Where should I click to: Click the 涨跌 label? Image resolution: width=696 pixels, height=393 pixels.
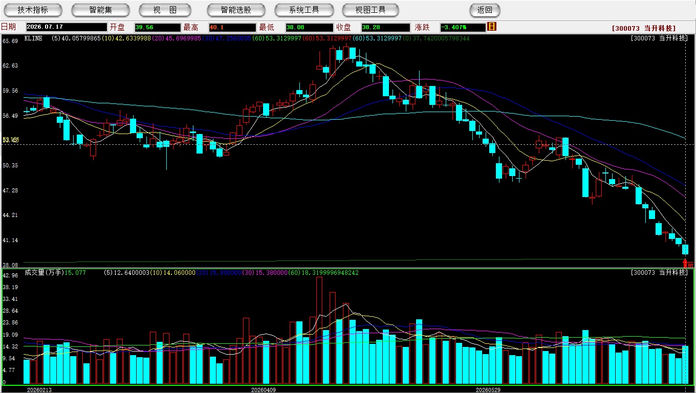423,27
